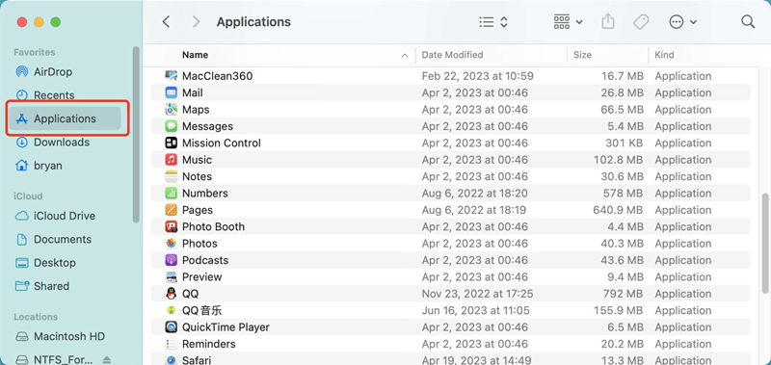
Task: Click the Photo Booth app icon
Action: click(x=172, y=226)
